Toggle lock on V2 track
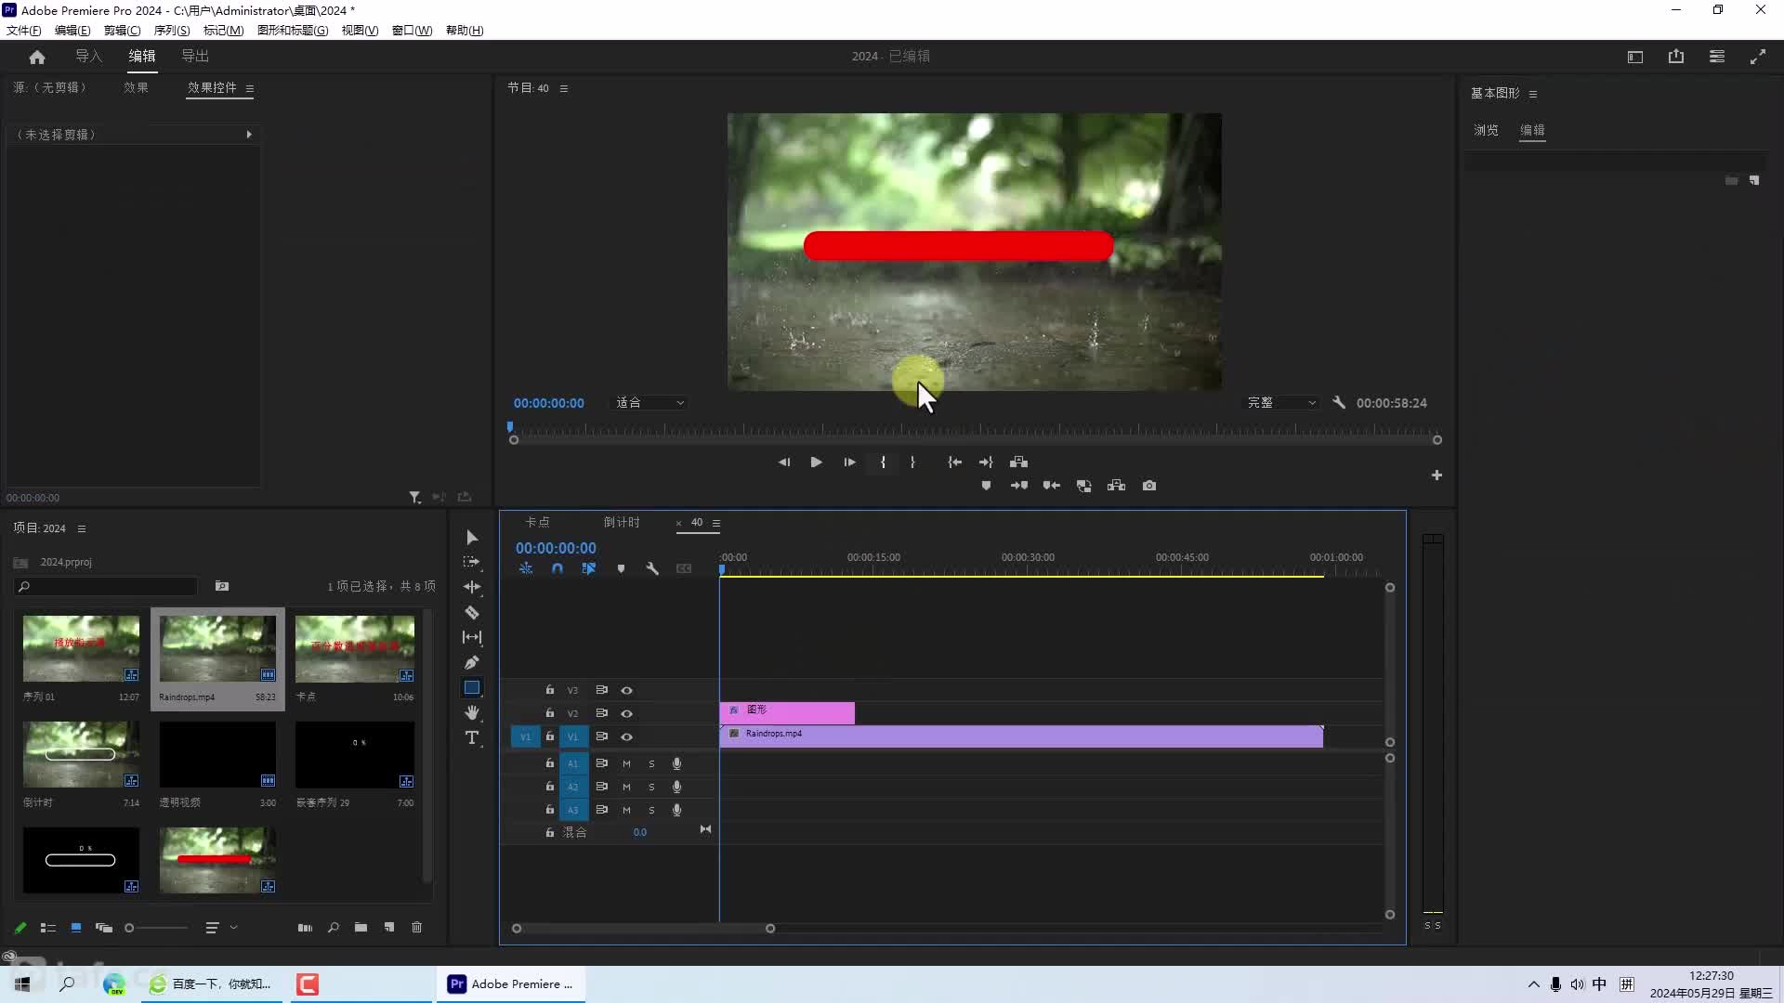 [549, 713]
